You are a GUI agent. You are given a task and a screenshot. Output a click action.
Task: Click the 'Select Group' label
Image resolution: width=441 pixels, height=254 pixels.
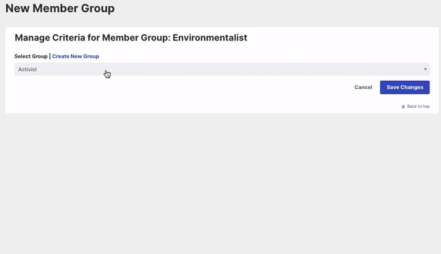pyautogui.click(x=31, y=56)
